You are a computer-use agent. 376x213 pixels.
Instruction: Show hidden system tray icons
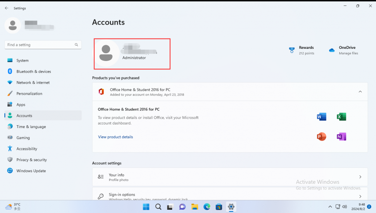(330, 207)
